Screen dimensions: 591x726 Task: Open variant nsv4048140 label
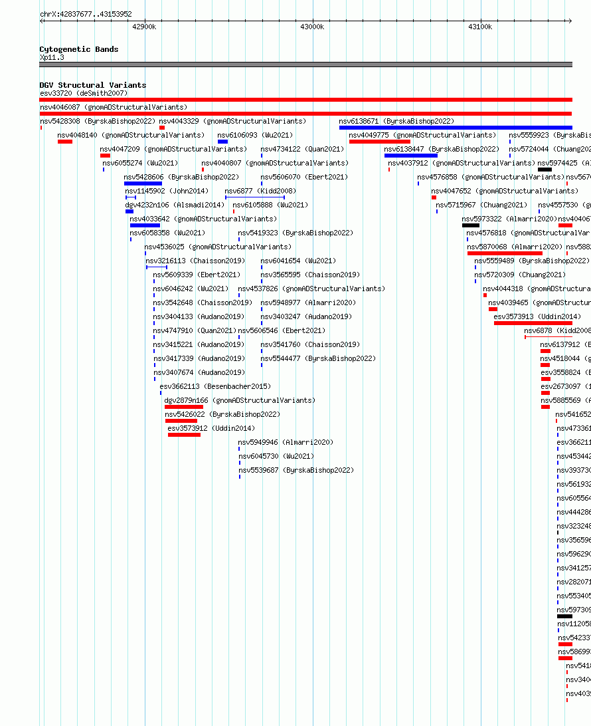point(131,135)
